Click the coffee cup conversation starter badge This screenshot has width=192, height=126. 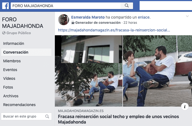[x=73, y=23]
